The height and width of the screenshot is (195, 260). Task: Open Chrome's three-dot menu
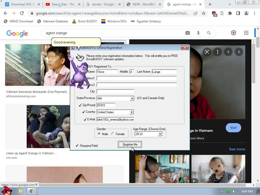click(x=254, y=13)
